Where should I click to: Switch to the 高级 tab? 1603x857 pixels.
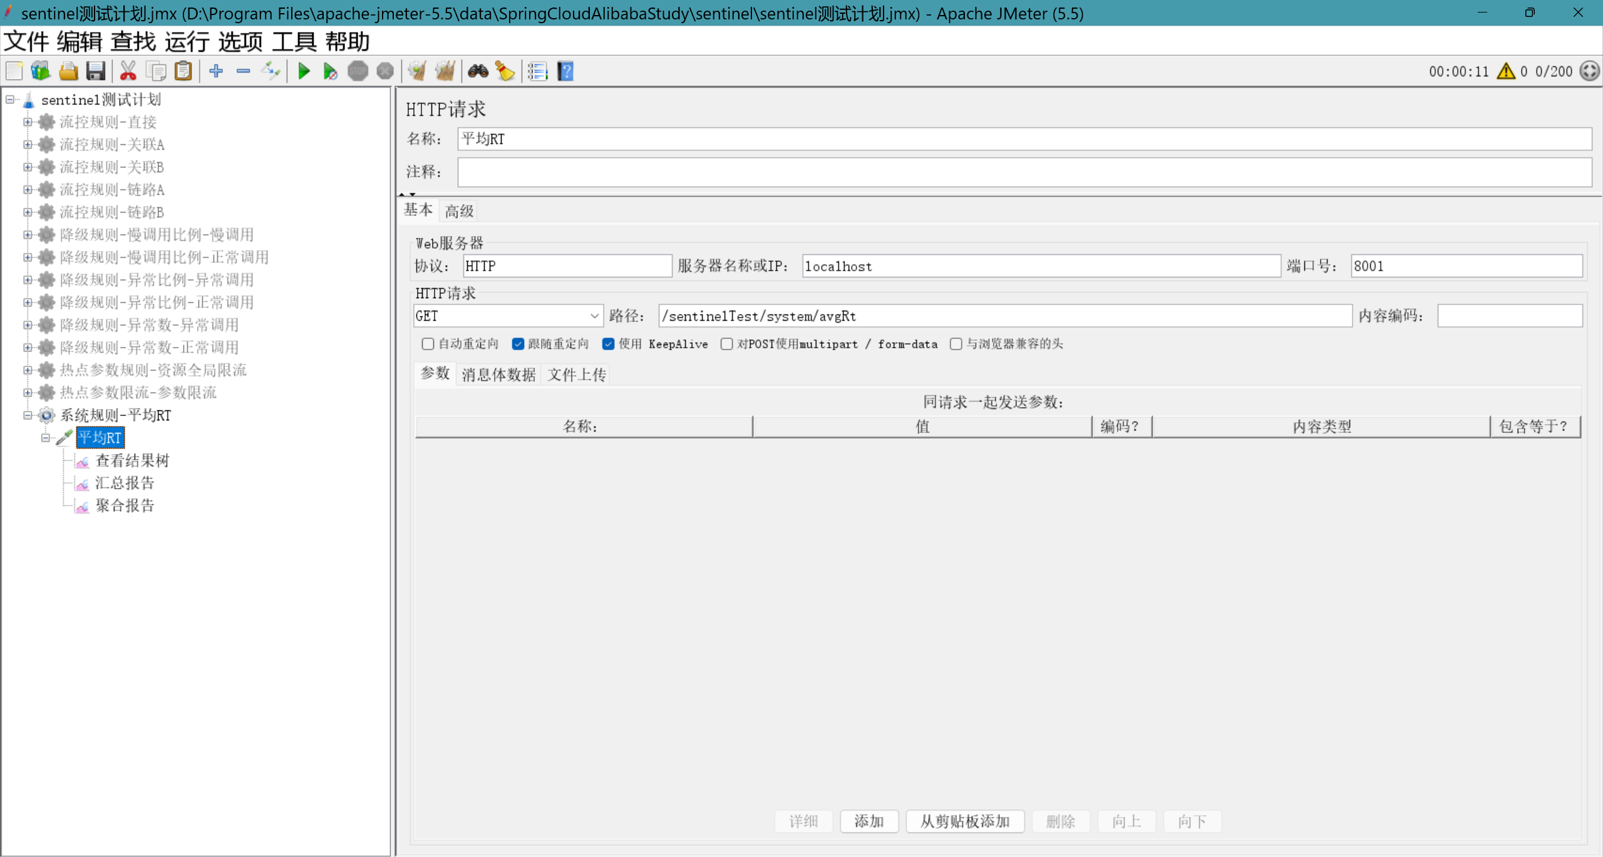tap(458, 210)
